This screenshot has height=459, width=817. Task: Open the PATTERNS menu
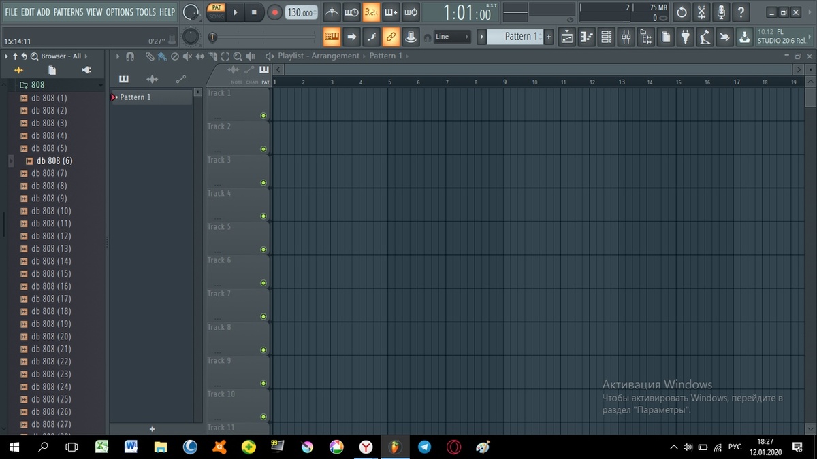[x=68, y=12]
